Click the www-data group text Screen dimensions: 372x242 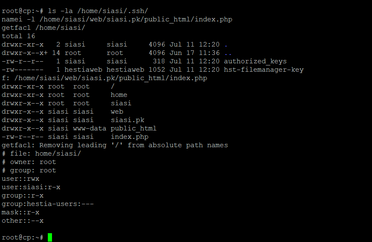coord(90,128)
